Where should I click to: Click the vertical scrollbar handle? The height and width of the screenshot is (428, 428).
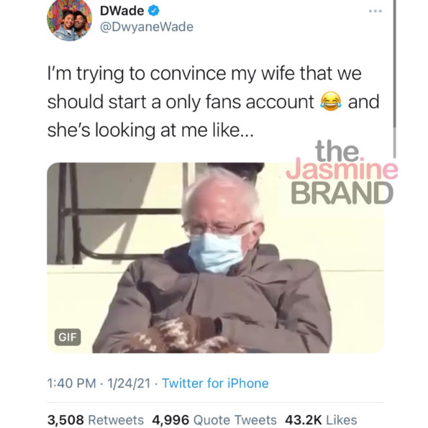pyautogui.click(x=394, y=79)
